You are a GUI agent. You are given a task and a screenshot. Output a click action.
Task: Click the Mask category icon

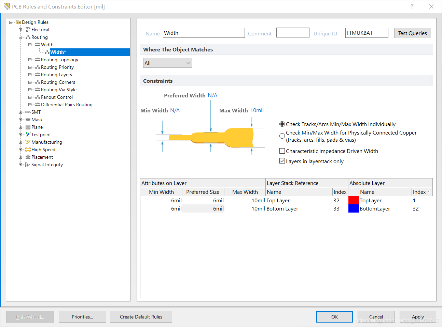pos(28,120)
